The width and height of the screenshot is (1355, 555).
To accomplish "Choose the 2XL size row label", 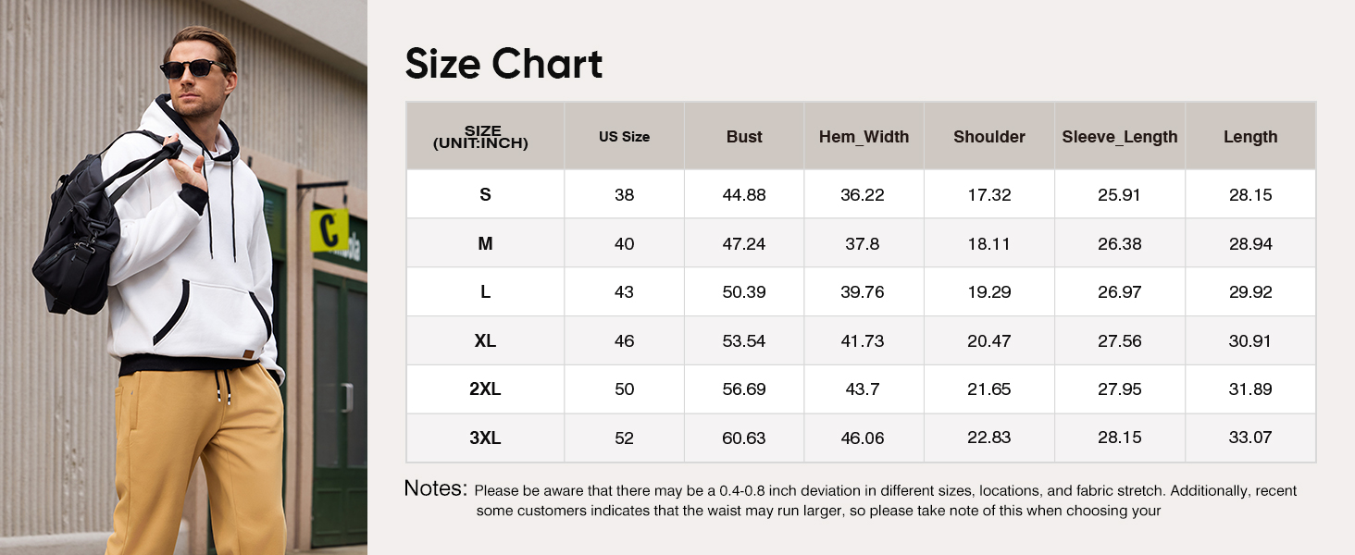I will pos(485,389).
